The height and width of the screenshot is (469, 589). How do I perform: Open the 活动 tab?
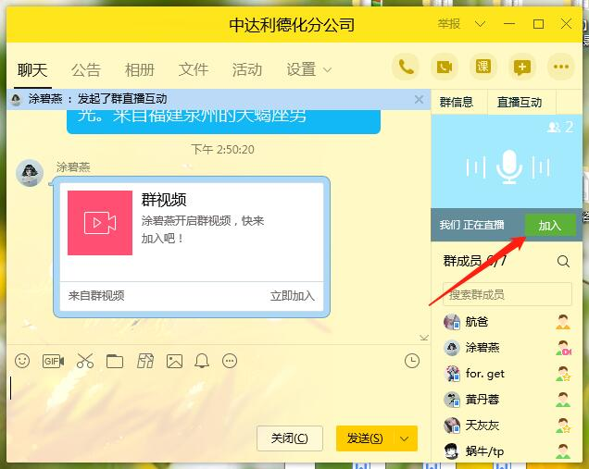tap(246, 69)
